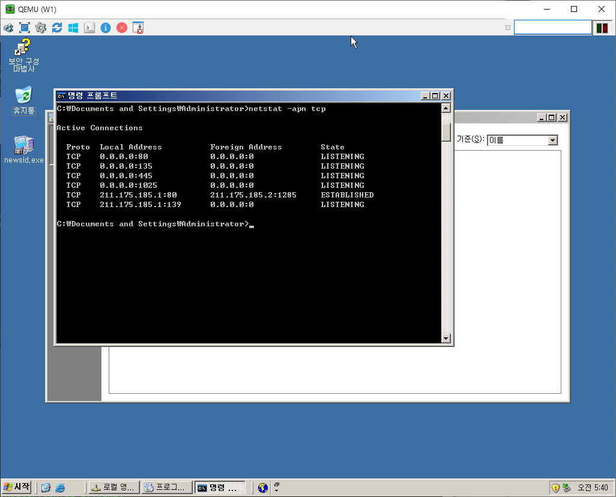Click the Foreign Address column header

pos(246,147)
